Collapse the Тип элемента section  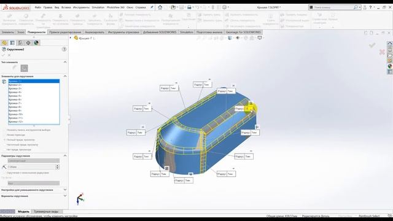[x=65, y=62]
